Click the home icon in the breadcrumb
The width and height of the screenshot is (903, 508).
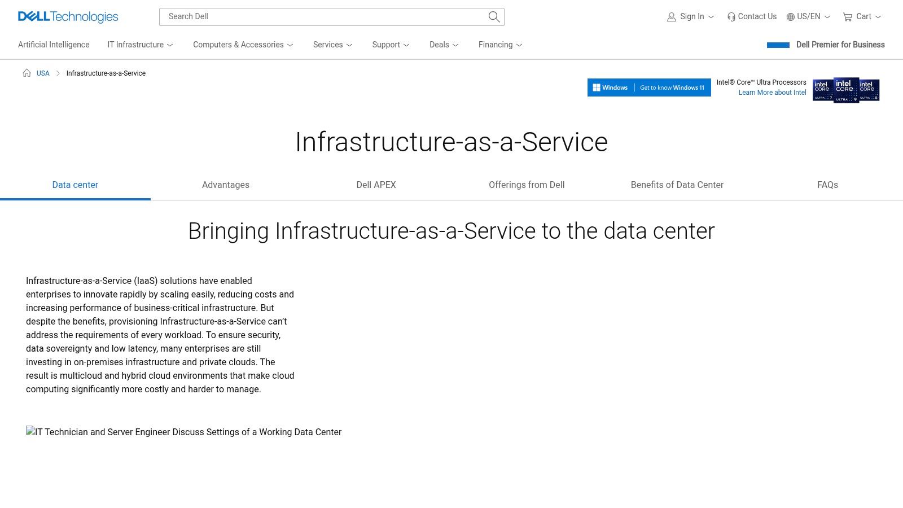26,73
